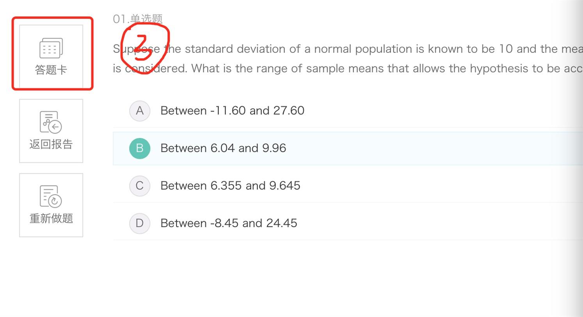Image resolution: width=583 pixels, height=317 pixels.
Task: Click the second question line about sample means
Action: [348, 68]
